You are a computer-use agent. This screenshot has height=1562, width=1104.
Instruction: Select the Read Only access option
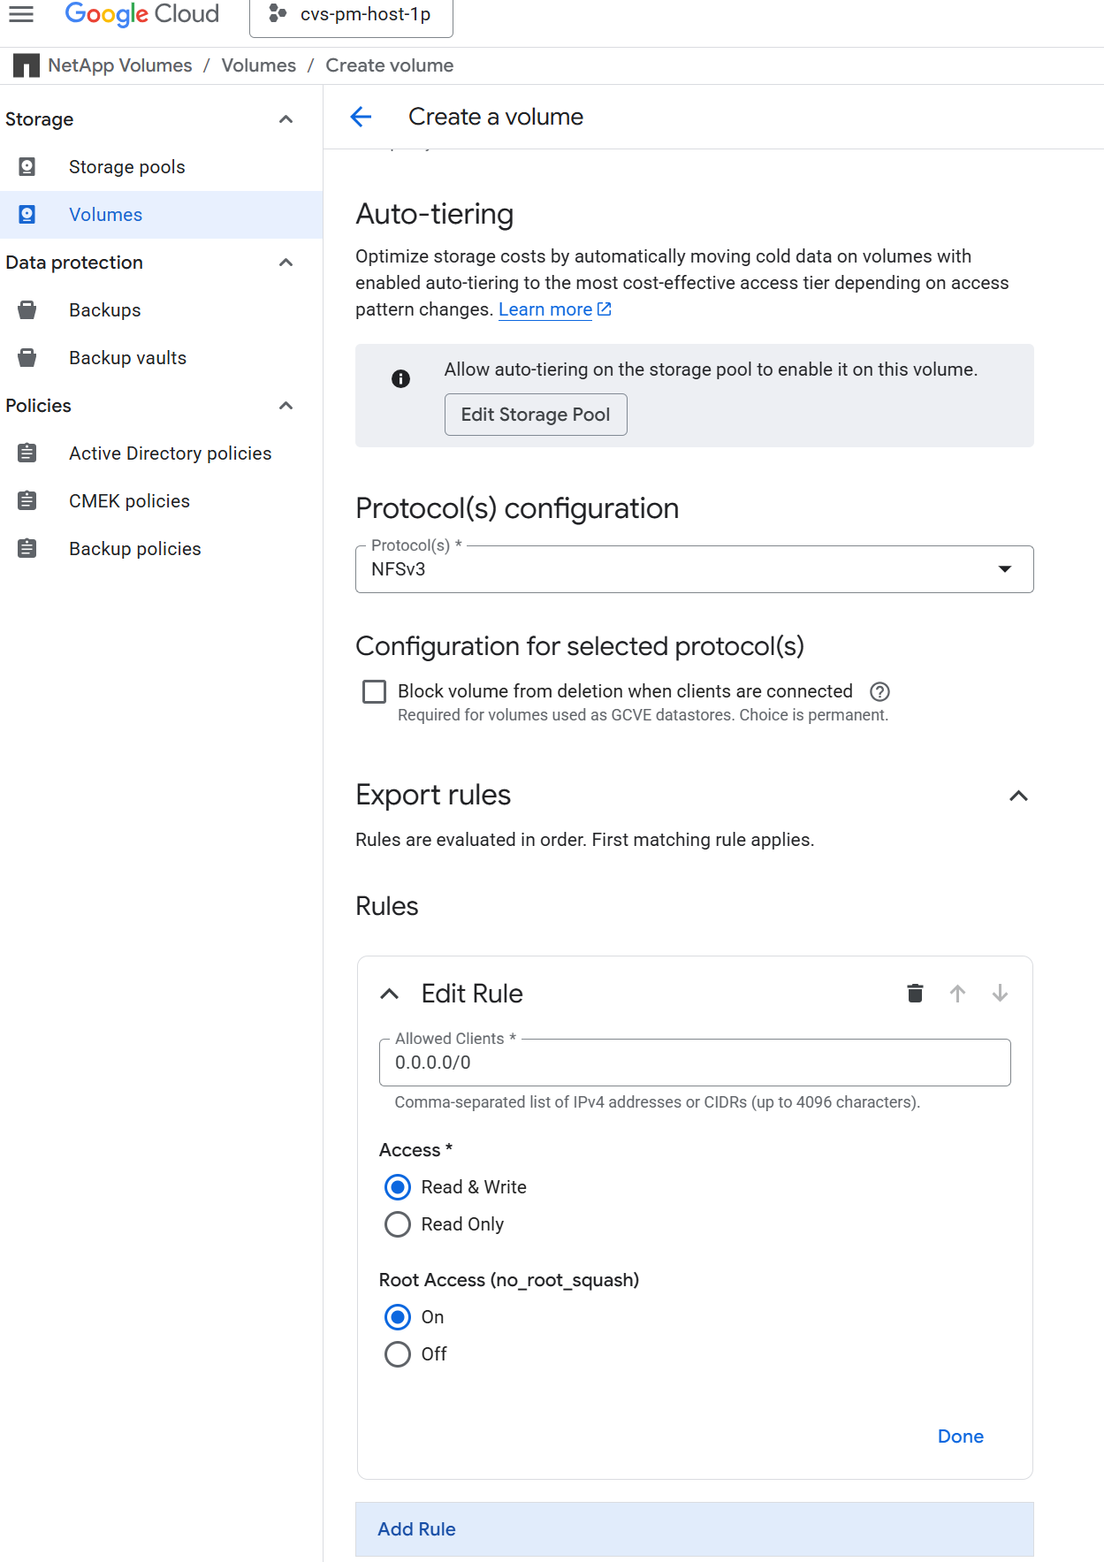click(398, 1224)
